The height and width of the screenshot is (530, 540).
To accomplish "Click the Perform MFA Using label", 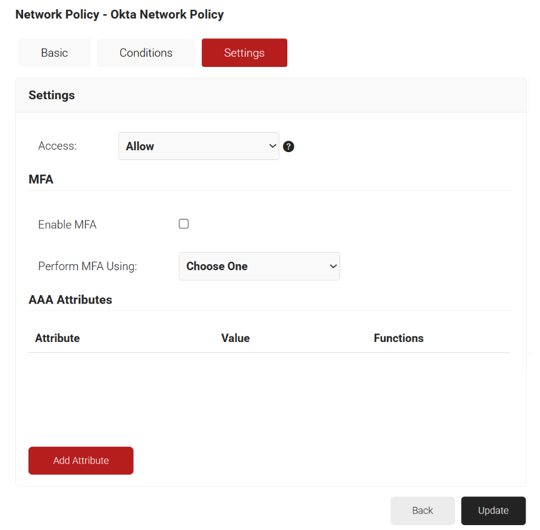I will click(x=87, y=267).
